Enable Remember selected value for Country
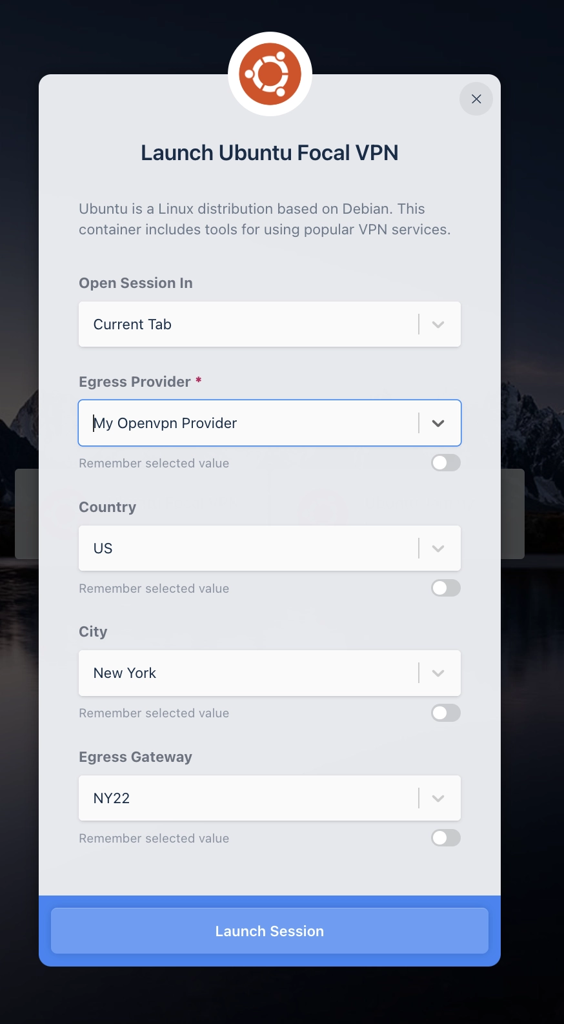 click(445, 588)
